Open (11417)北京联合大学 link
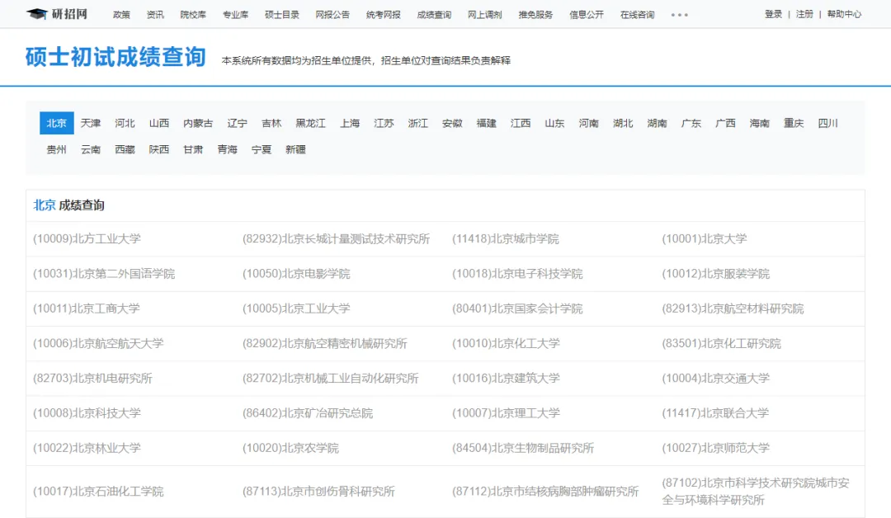The image size is (891, 518). tap(715, 413)
